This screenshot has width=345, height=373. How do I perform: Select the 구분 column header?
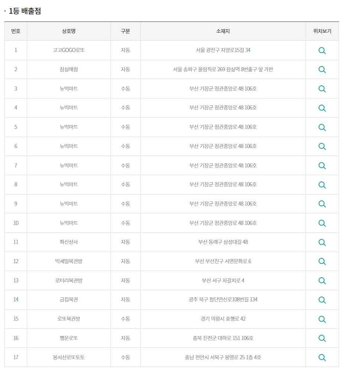[x=125, y=31]
